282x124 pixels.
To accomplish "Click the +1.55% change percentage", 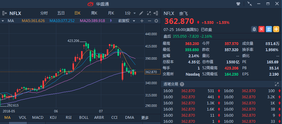I will point(223,23).
